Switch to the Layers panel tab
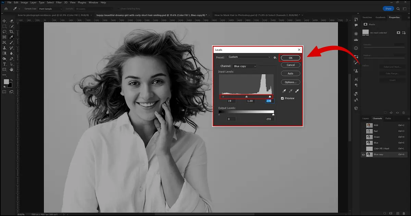The height and width of the screenshot is (216, 411). pos(366,119)
